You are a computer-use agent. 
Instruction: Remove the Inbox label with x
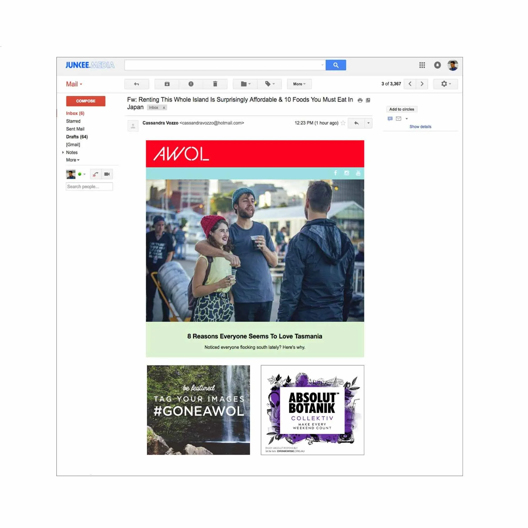tap(164, 108)
